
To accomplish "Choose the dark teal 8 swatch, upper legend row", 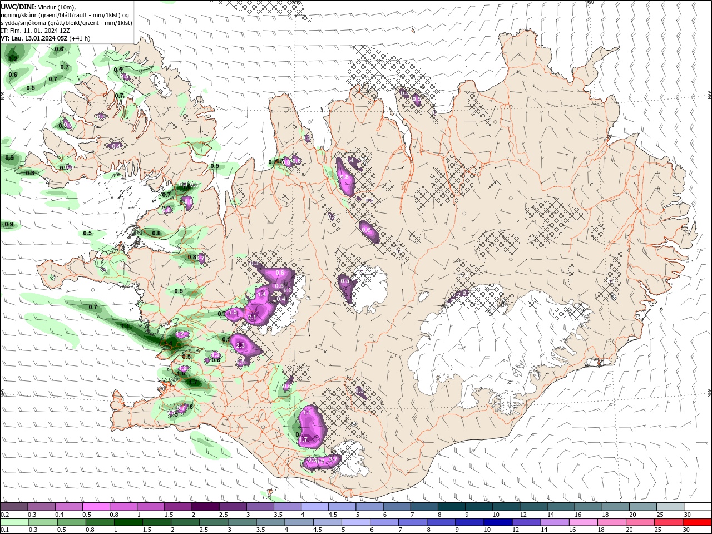I will (x=452, y=507).
